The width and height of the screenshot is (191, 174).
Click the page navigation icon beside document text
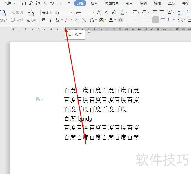coord(38,99)
